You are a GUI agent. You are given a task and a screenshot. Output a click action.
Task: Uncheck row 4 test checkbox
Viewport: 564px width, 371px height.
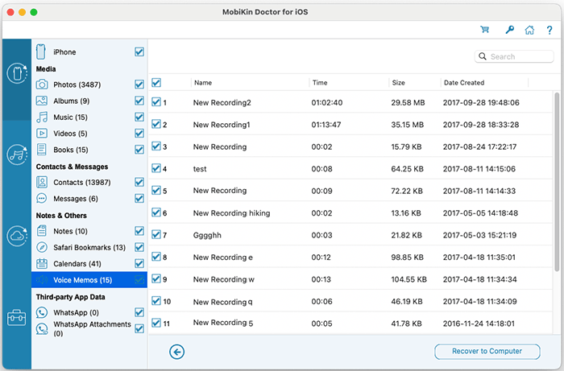pyautogui.click(x=156, y=168)
